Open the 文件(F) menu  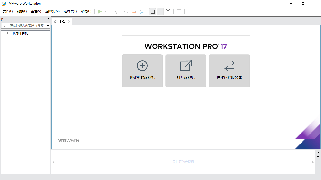(8, 11)
